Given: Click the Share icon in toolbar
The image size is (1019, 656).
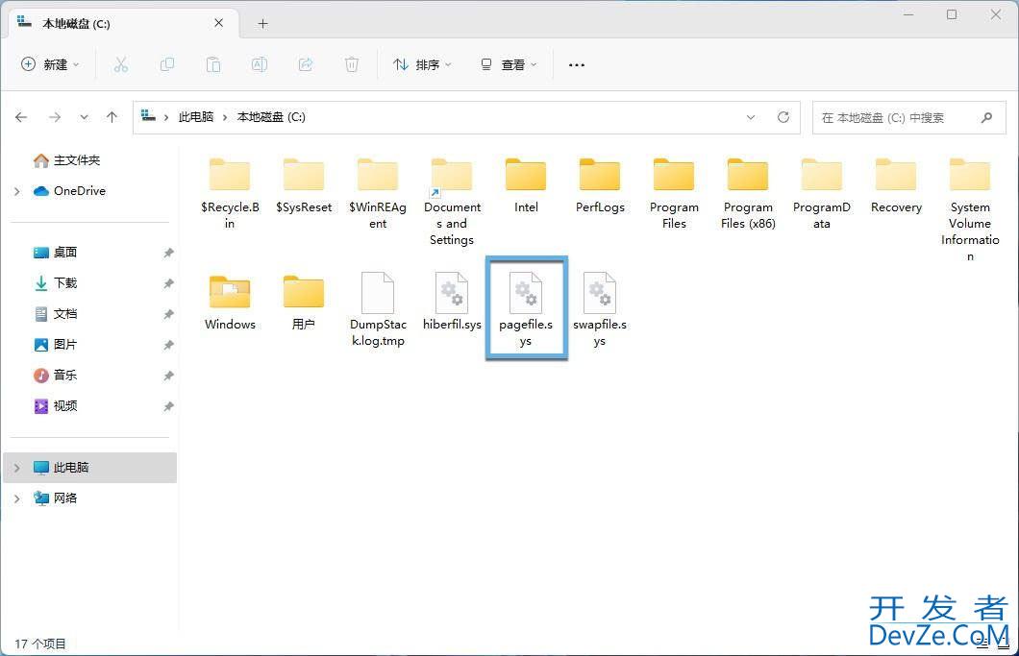Looking at the screenshot, I should (306, 64).
